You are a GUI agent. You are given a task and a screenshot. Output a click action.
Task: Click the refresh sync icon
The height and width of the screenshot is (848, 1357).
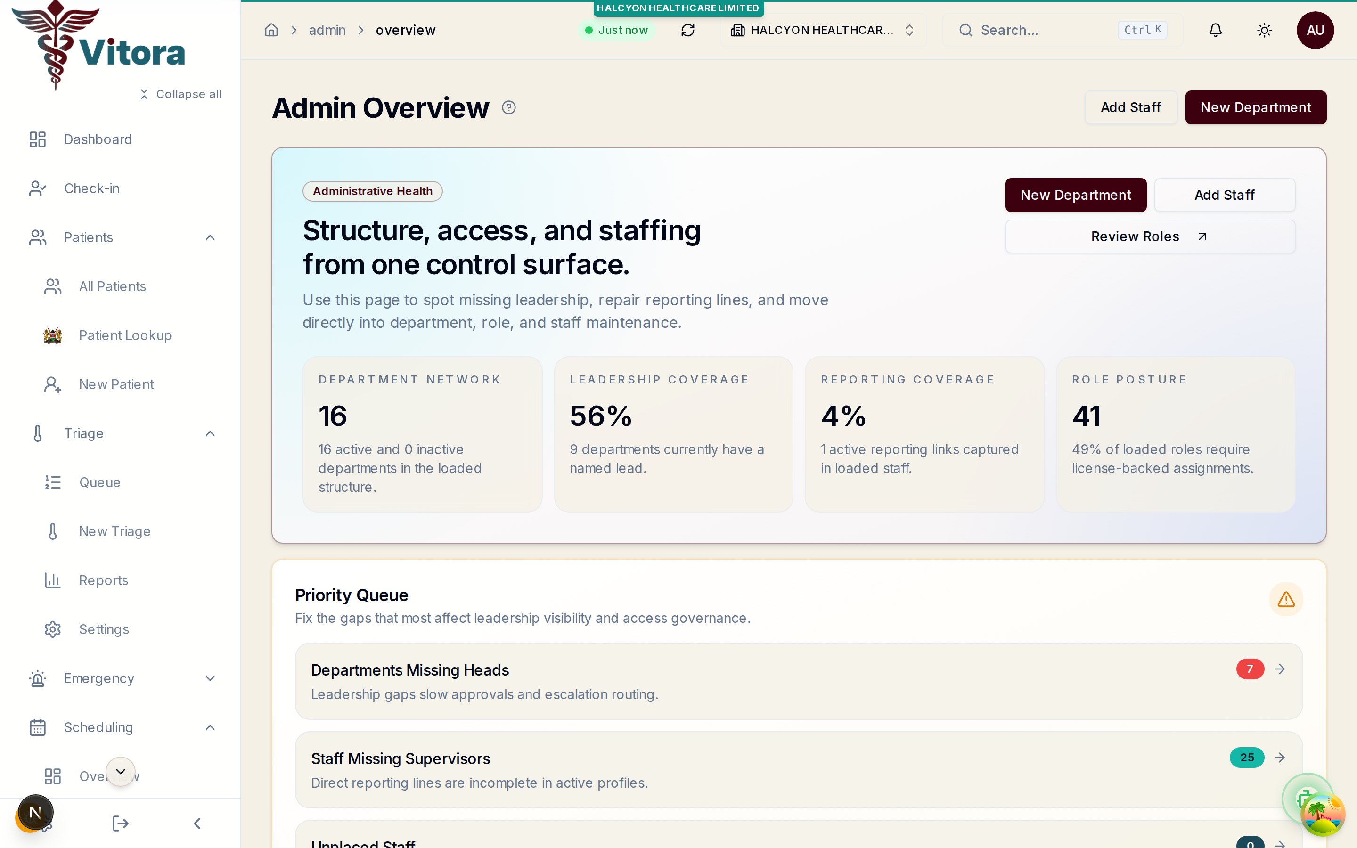coord(687,30)
